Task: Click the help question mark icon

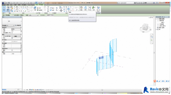Action: [x=157, y=3]
